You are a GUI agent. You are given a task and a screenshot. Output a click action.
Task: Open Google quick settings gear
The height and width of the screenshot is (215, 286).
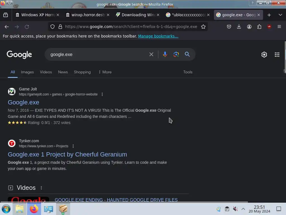pos(264,55)
